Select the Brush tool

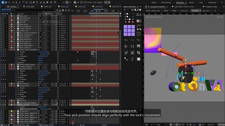41,2
